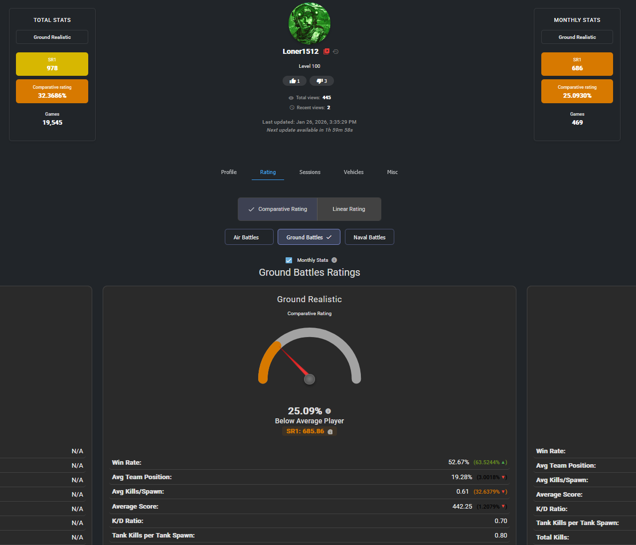Switch to Linear Rating

(x=349, y=209)
